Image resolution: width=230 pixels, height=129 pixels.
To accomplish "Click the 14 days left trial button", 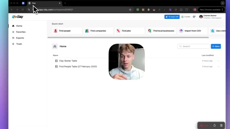I will click(172, 17).
